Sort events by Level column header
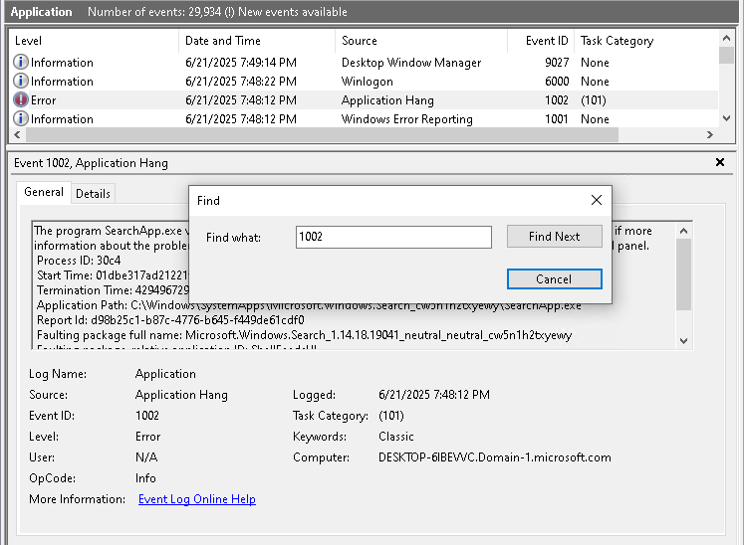744x545 pixels. click(x=94, y=41)
